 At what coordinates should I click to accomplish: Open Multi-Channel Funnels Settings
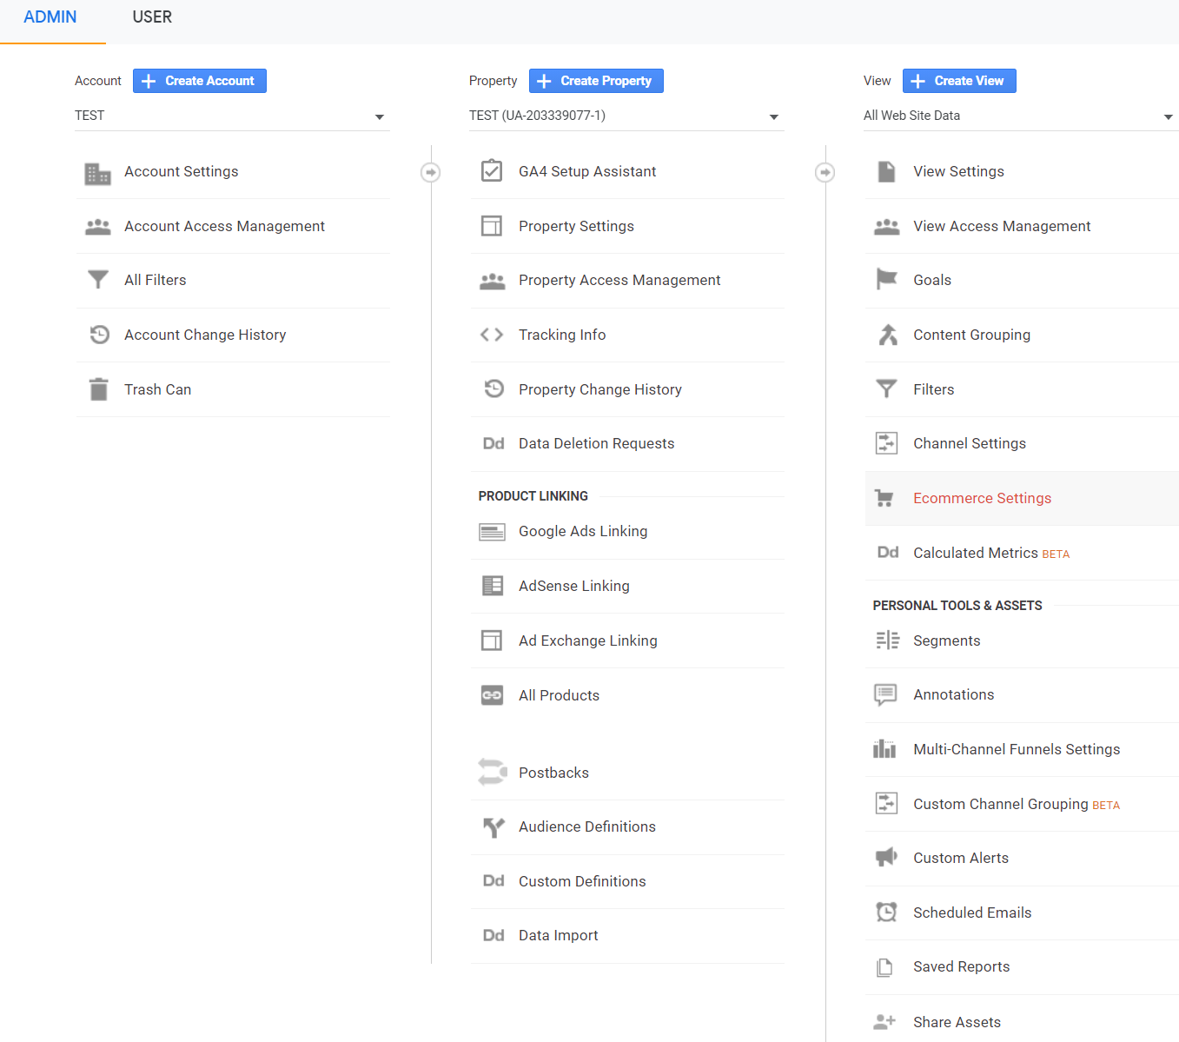coord(1016,749)
